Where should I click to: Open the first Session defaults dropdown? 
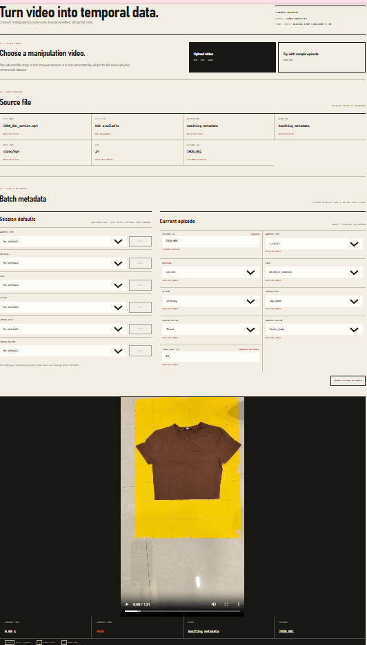(63, 241)
